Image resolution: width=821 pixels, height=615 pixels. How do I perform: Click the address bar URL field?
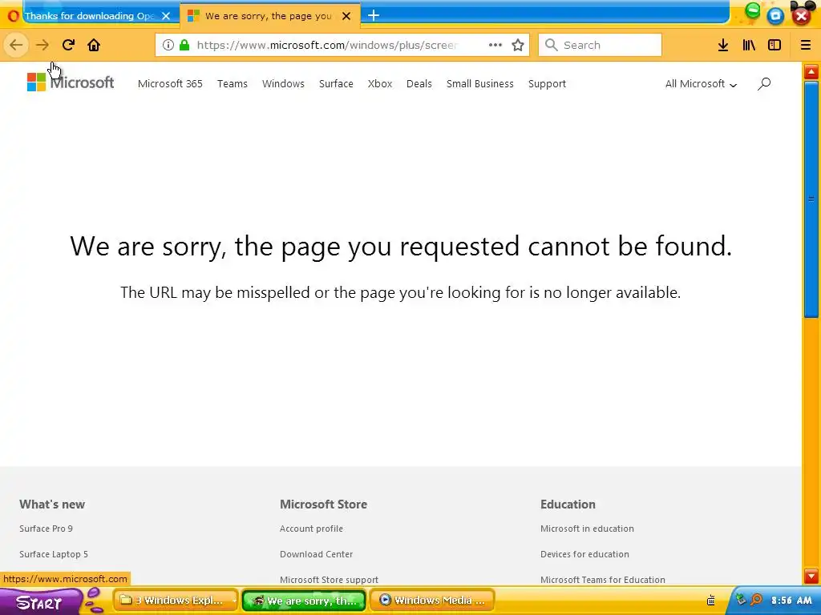(327, 45)
